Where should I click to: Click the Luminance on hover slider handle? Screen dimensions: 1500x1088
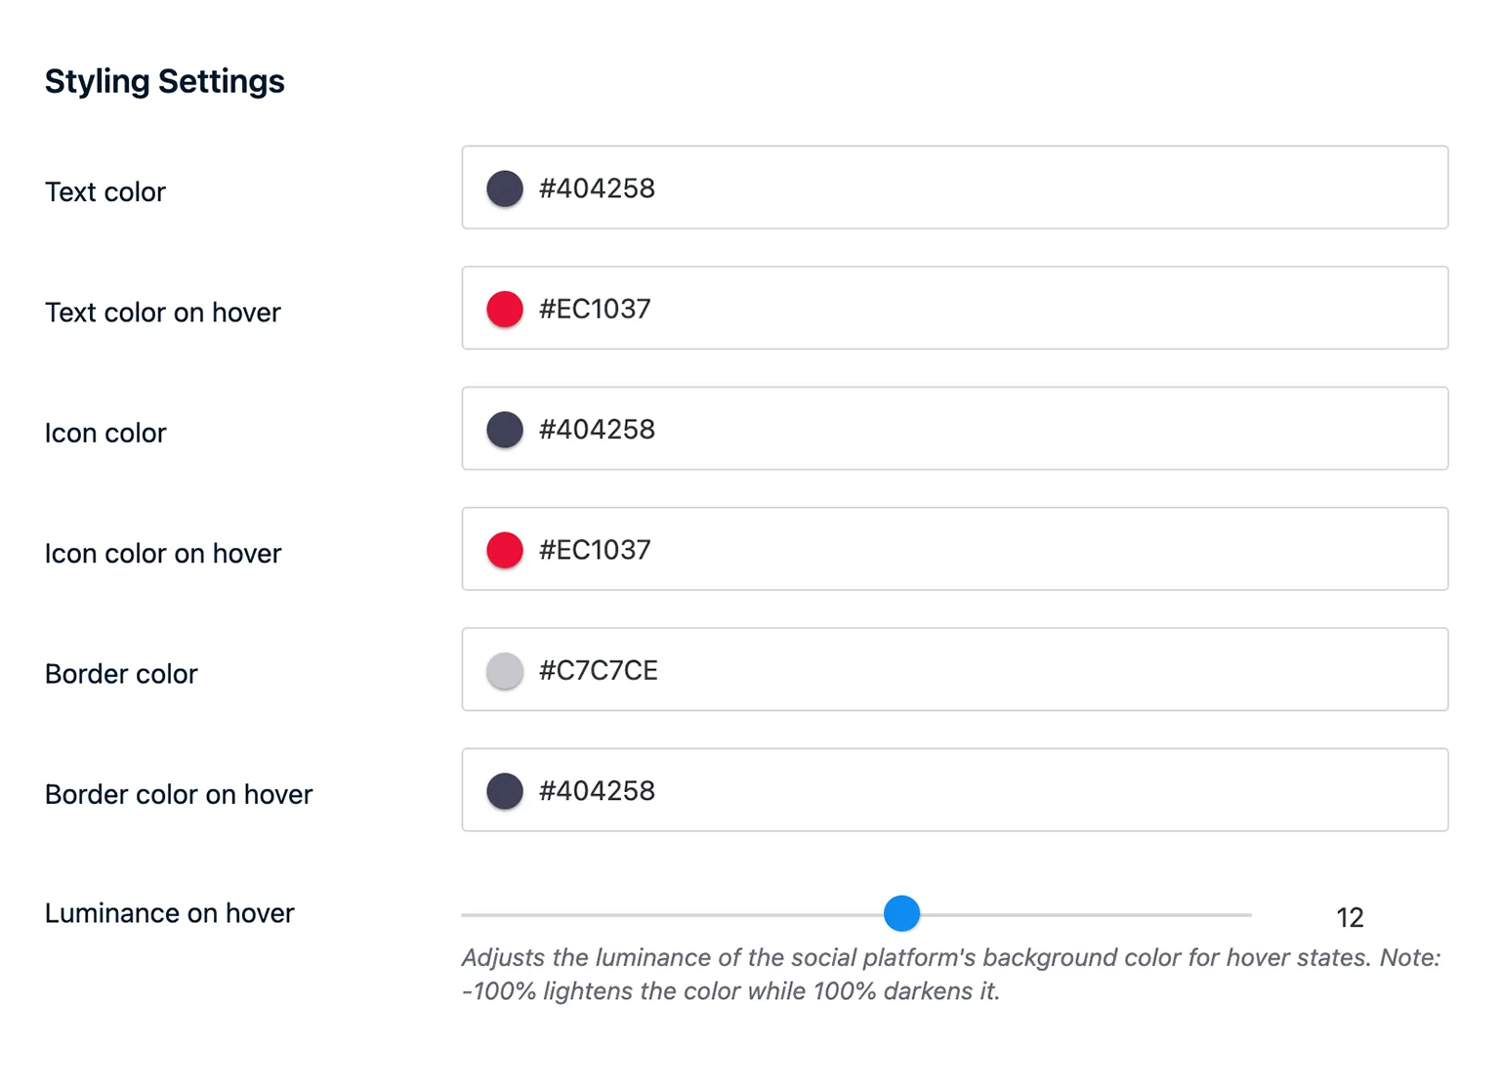902,914
